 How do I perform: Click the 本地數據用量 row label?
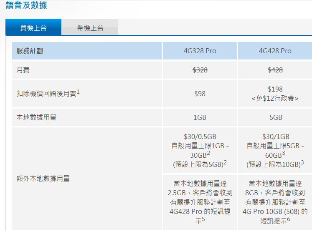click(36, 117)
